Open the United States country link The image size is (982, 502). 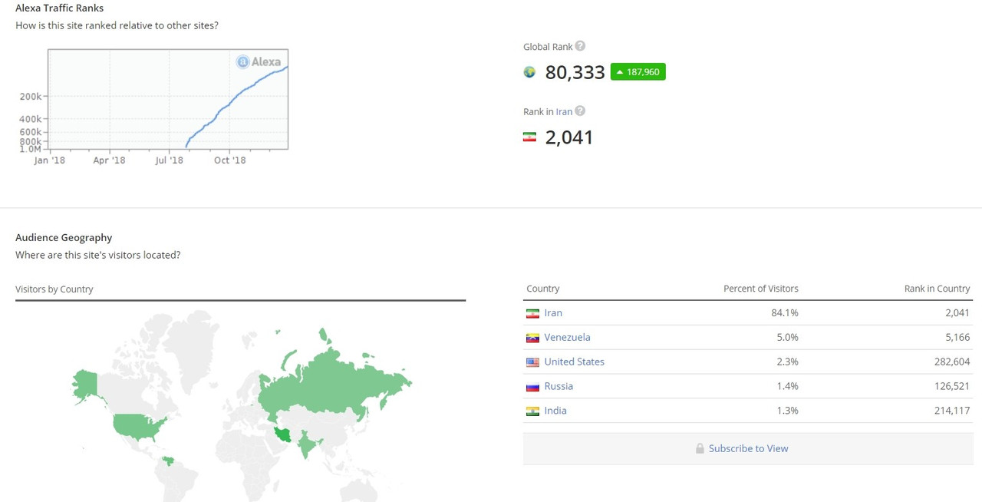pos(574,362)
